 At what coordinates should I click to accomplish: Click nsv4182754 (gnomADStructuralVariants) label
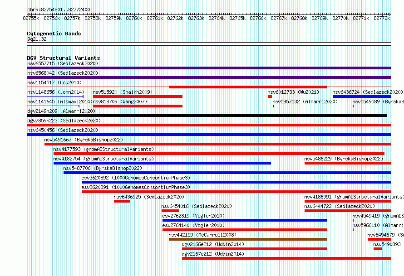click(103, 159)
